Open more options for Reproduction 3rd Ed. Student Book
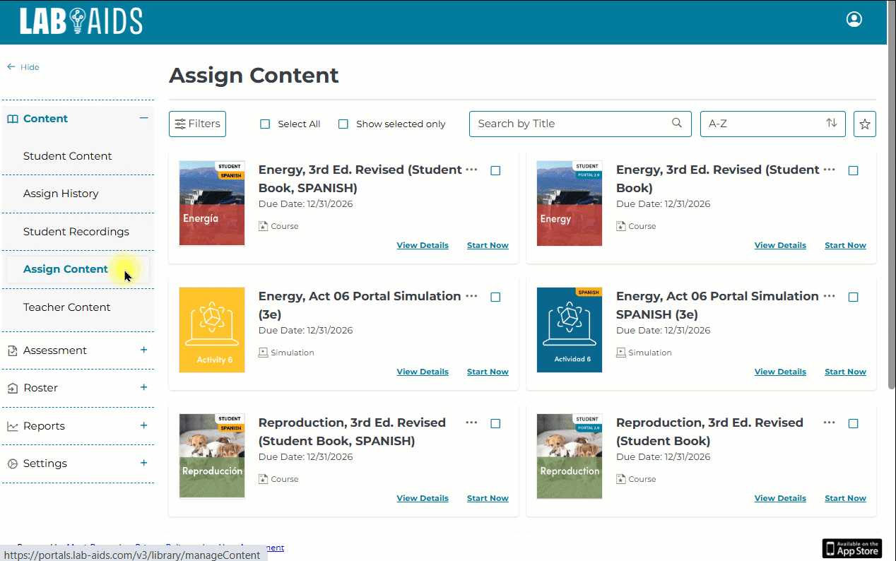This screenshot has width=896, height=561. [x=830, y=423]
